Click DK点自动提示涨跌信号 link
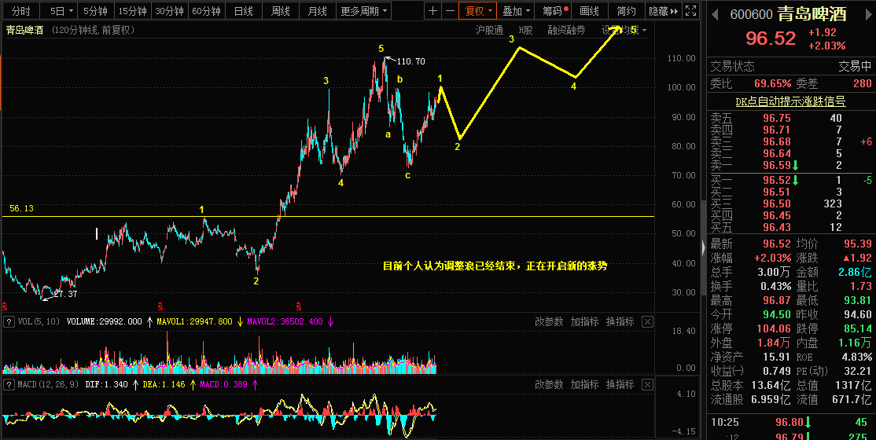The width and height of the screenshot is (876, 440). (x=790, y=101)
